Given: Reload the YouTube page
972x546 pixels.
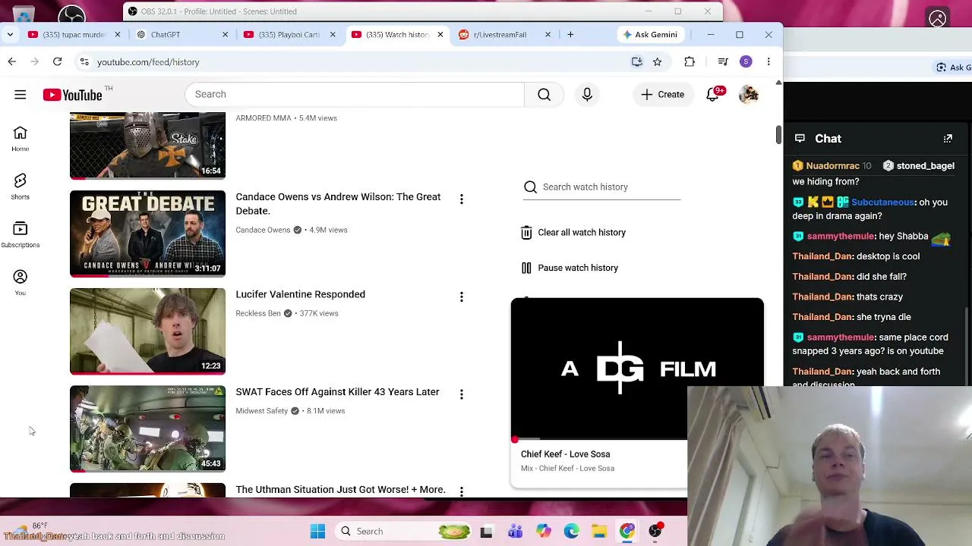Looking at the screenshot, I should (x=57, y=62).
